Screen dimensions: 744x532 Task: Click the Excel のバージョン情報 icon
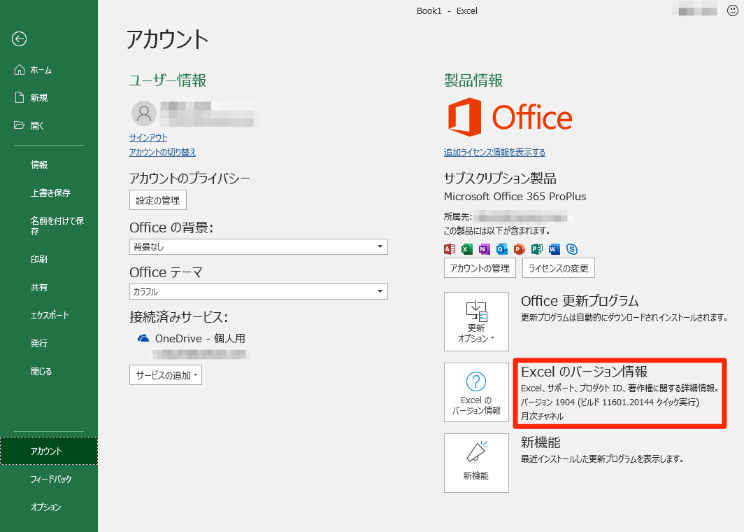pos(476,392)
